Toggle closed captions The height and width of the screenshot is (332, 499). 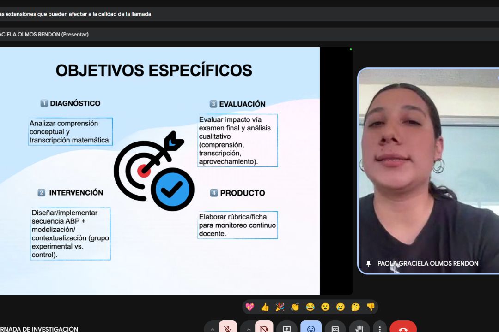[x=335, y=328]
